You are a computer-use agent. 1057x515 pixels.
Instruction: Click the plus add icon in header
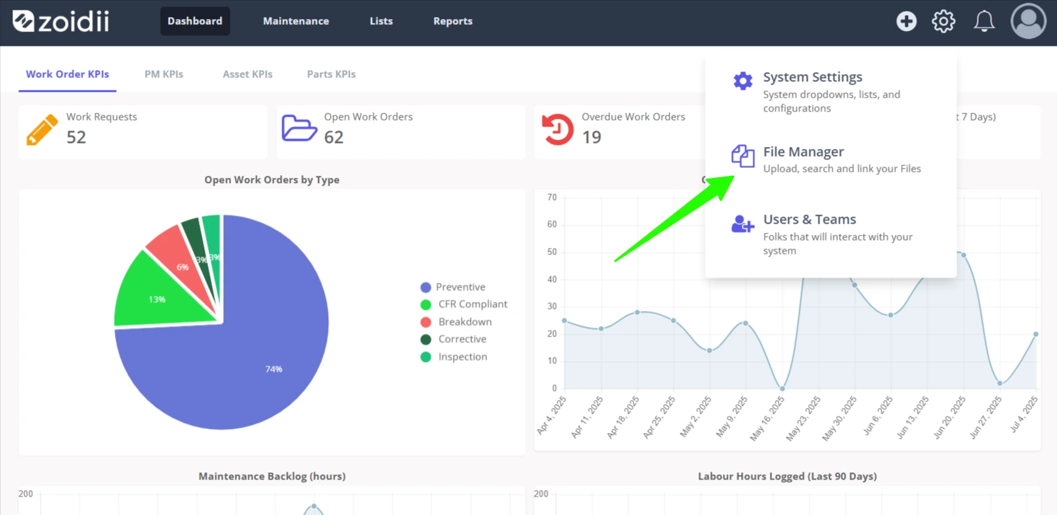pos(906,21)
